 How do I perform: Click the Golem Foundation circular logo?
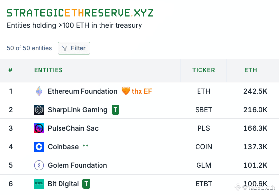coord(39,165)
